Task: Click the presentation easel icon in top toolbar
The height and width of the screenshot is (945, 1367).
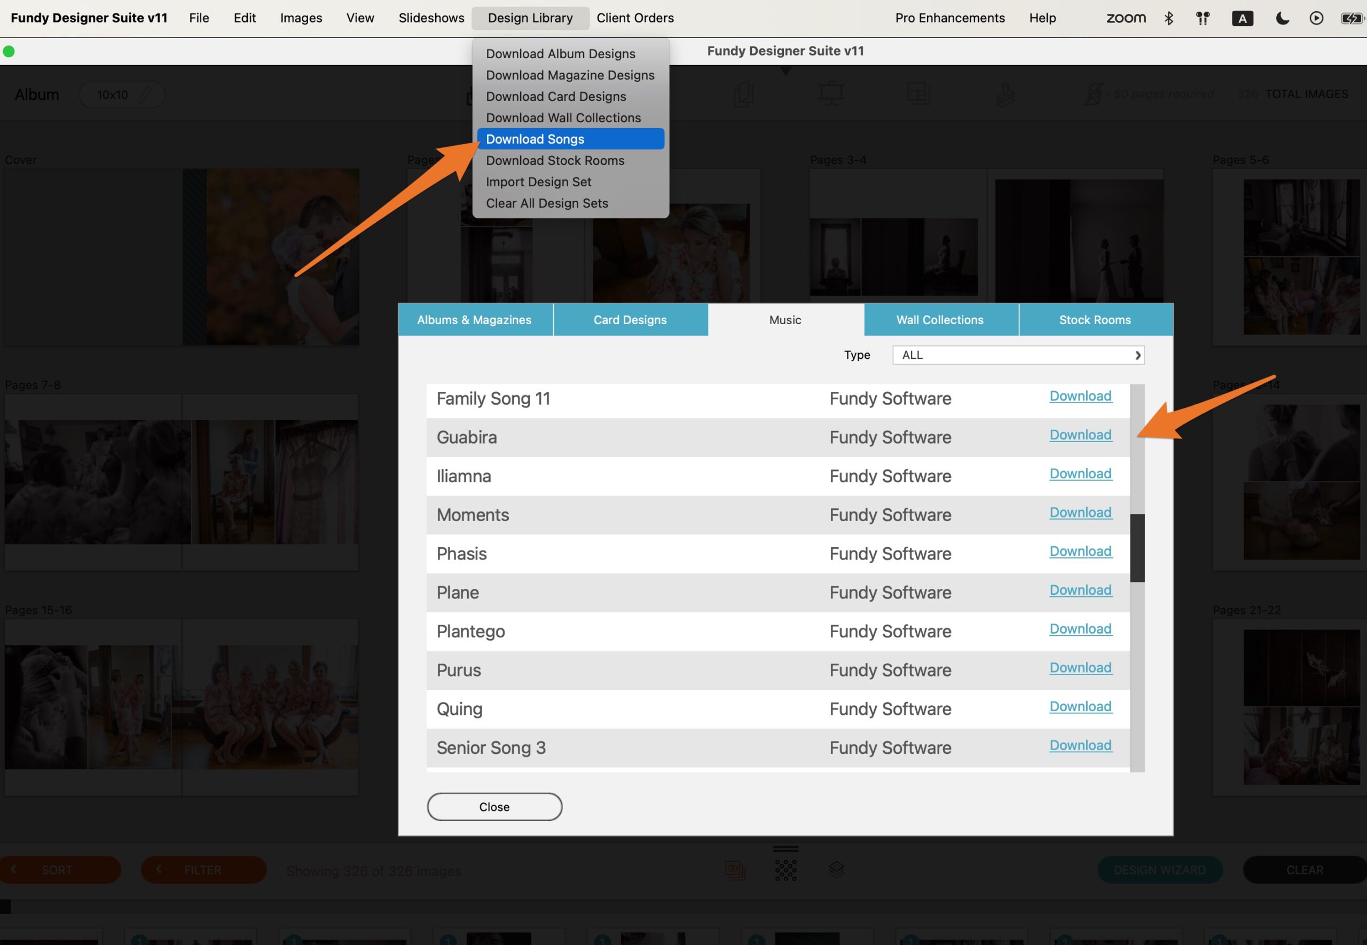Action: [x=831, y=94]
